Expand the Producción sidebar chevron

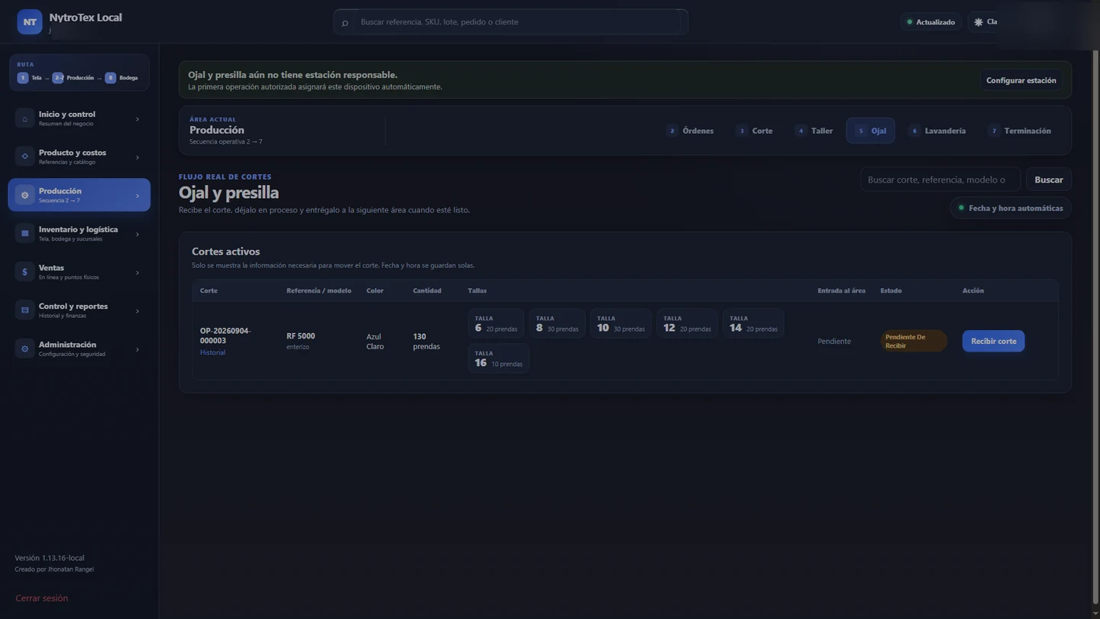point(137,196)
